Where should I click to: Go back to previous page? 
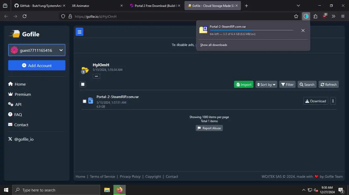click(6, 16)
